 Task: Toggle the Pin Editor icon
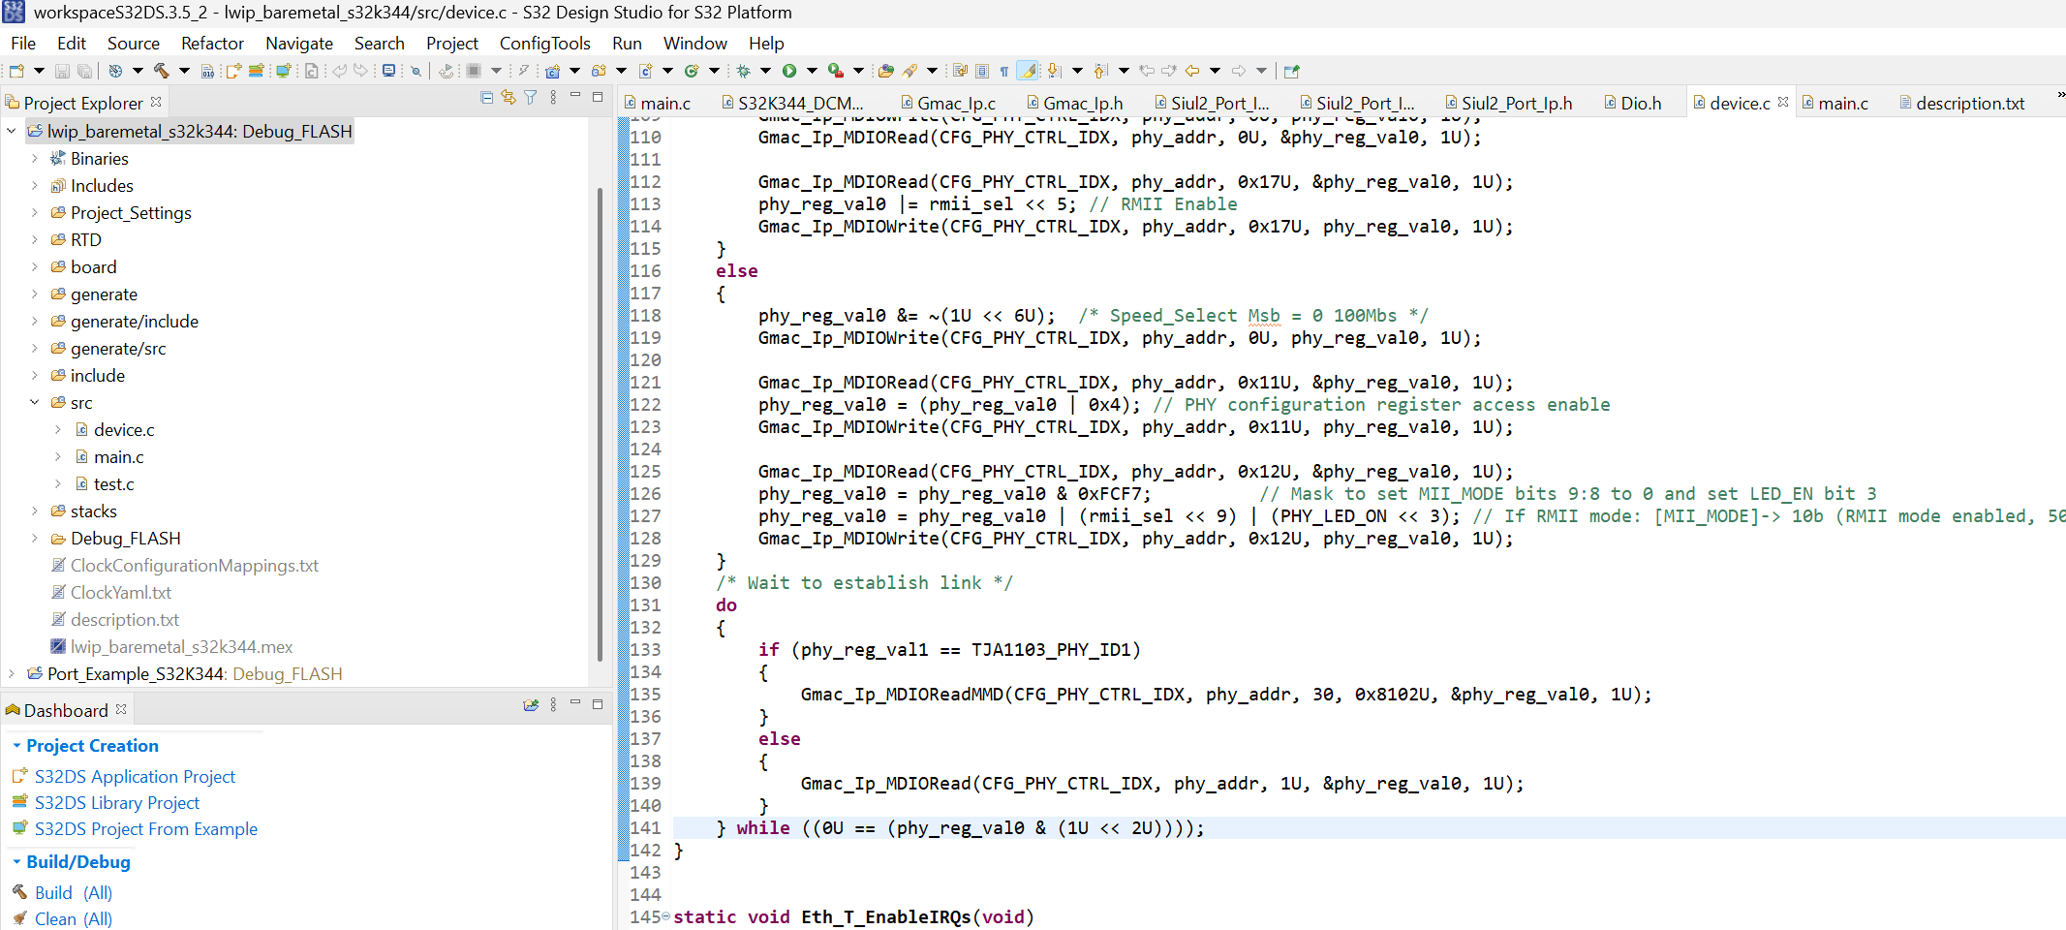(x=1291, y=71)
